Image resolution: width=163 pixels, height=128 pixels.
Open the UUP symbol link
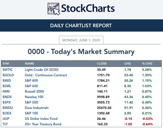[6, 119]
